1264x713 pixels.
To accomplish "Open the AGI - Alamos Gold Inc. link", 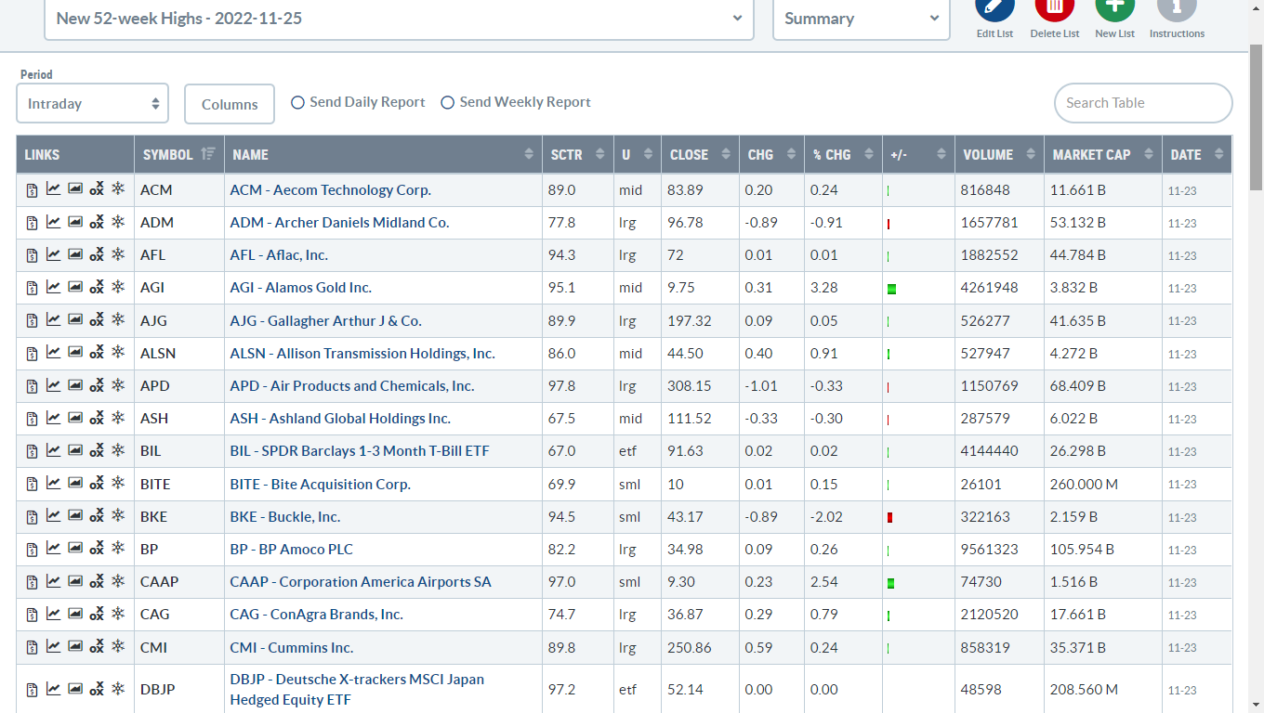I will (301, 288).
